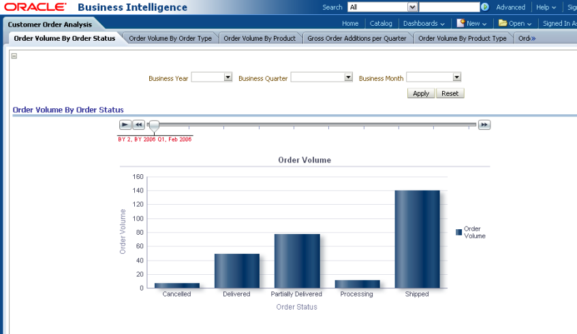This screenshot has height=334, width=577.
Task: Open the Dashboards menu
Action: [424, 23]
